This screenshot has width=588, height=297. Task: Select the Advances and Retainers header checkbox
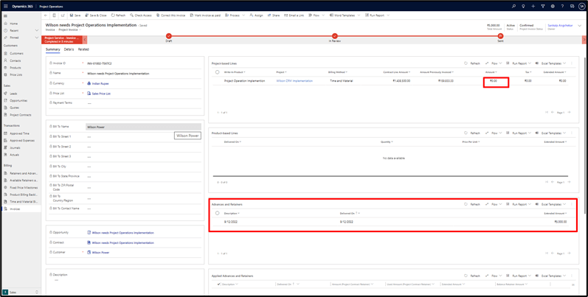218,213
